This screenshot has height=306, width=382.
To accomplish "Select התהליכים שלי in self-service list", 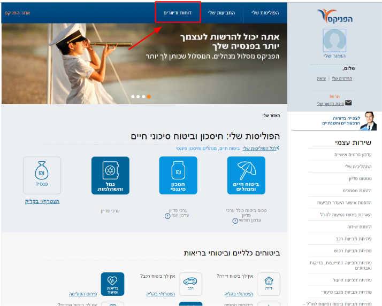I will click(x=358, y=167).
